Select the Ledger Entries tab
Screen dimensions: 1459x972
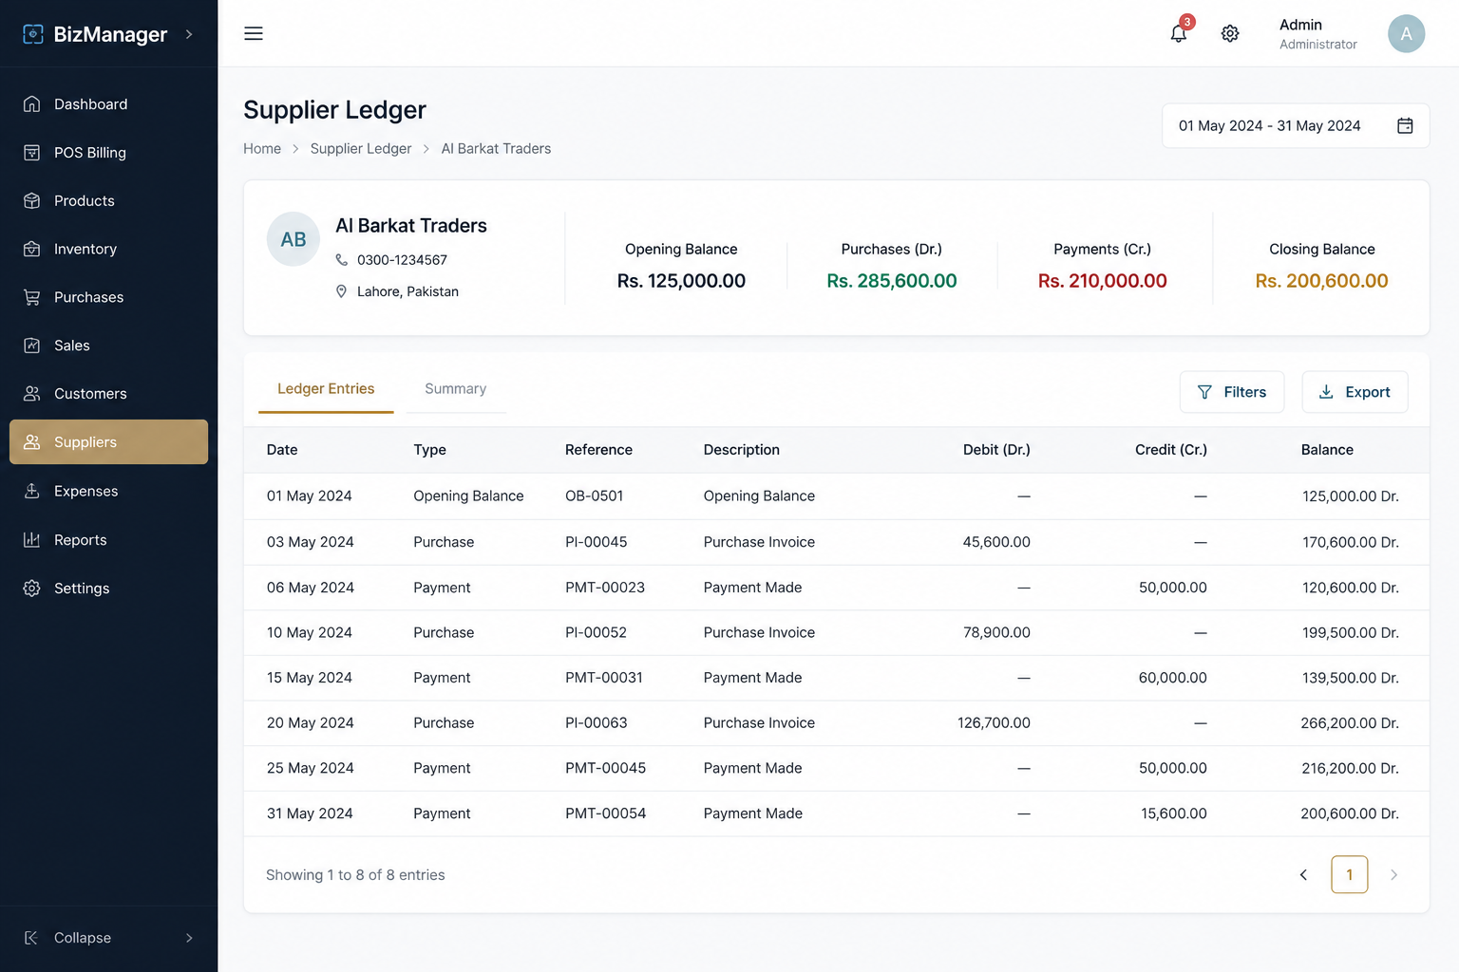(326, 389)
